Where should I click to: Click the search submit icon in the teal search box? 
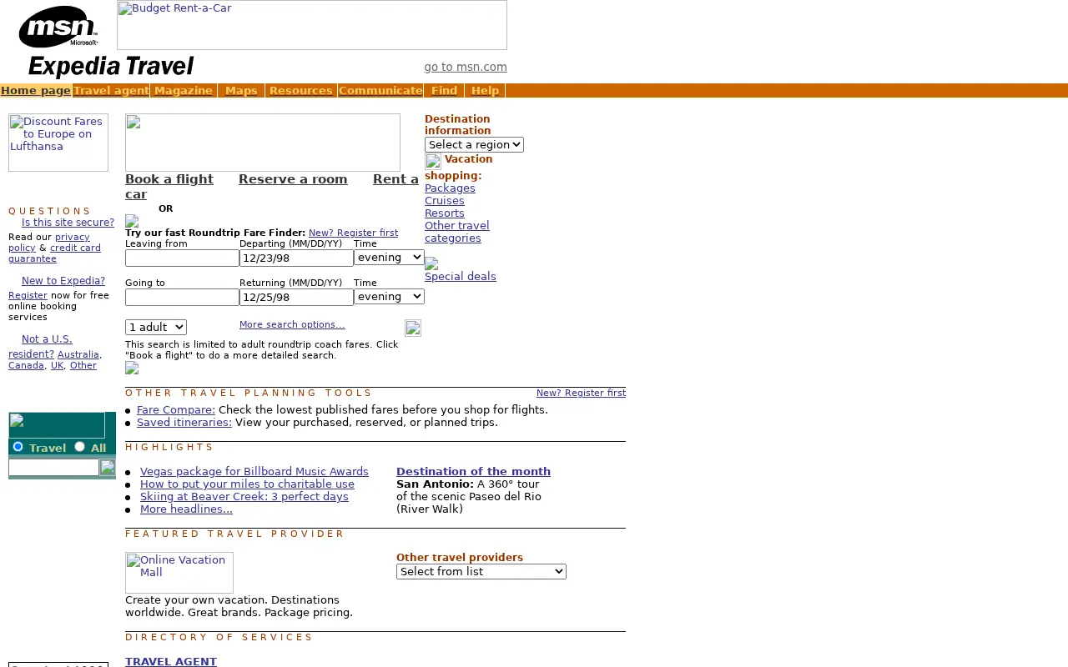(108, 468)
